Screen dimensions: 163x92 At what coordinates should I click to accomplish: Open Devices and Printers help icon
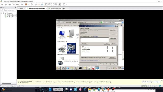(121, 25)
